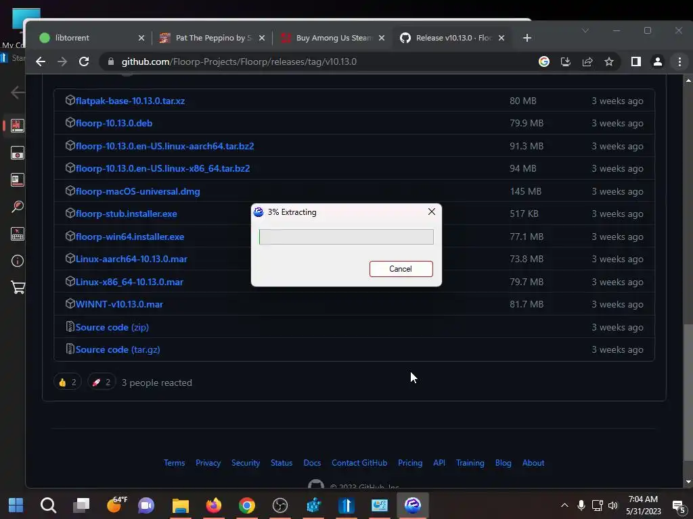Open Firefox from taskbar
This screenshot has height=519, width=693.
(x=213, y=505)
